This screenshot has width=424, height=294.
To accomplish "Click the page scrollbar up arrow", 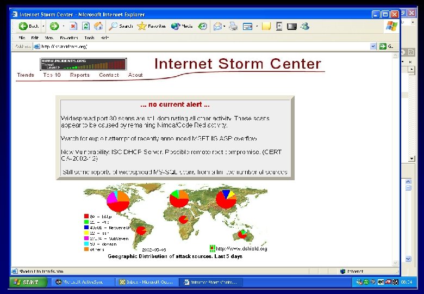I will pyautogui.click(x=395, y=56).
